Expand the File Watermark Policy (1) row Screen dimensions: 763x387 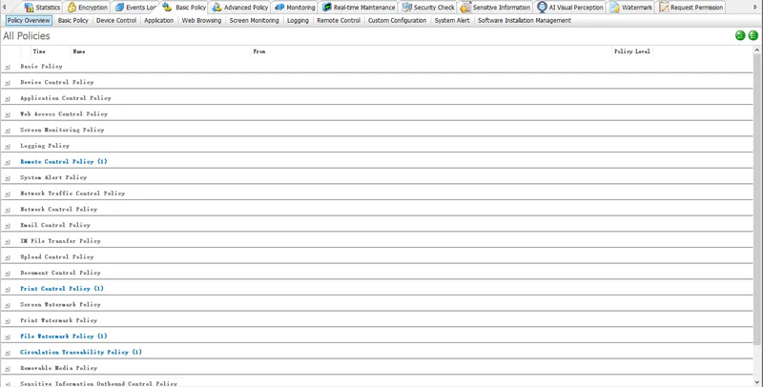pos(8,336)
